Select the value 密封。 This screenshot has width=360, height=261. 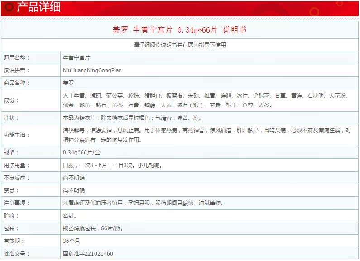coord(70,216)
